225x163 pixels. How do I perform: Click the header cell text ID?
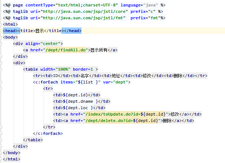(x=55, y=76)
